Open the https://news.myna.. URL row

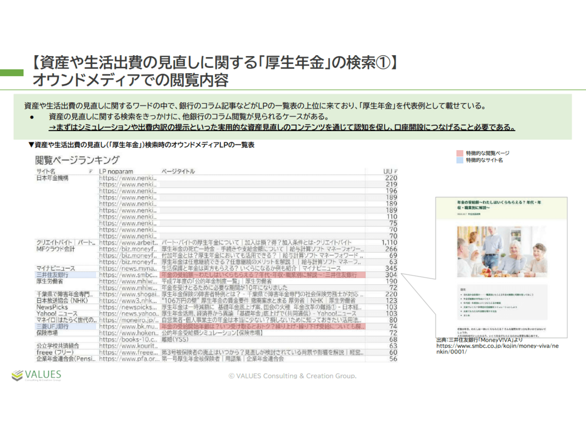click(128, 268)
